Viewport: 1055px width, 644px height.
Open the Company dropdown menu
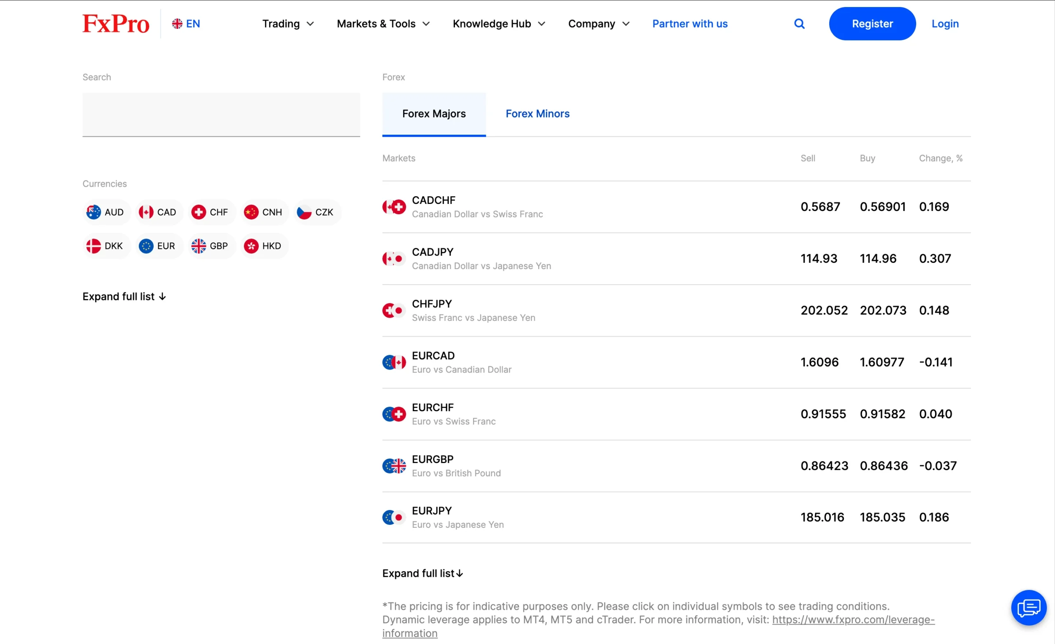599,23
